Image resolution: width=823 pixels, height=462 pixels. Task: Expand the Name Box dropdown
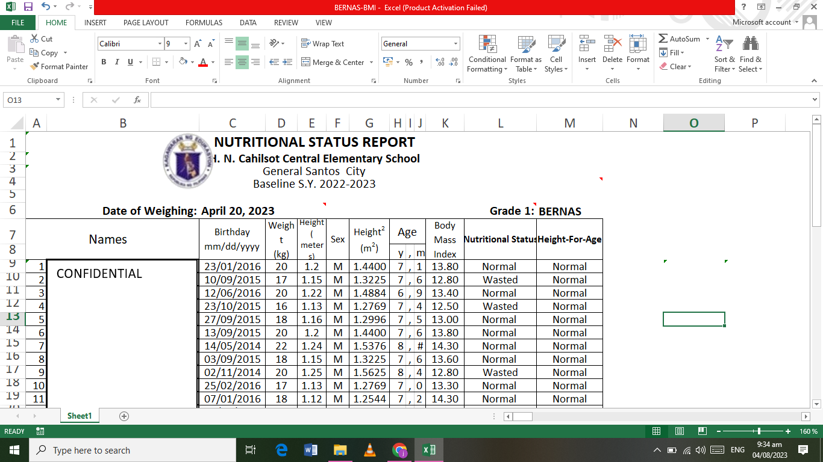click(58, 100)
